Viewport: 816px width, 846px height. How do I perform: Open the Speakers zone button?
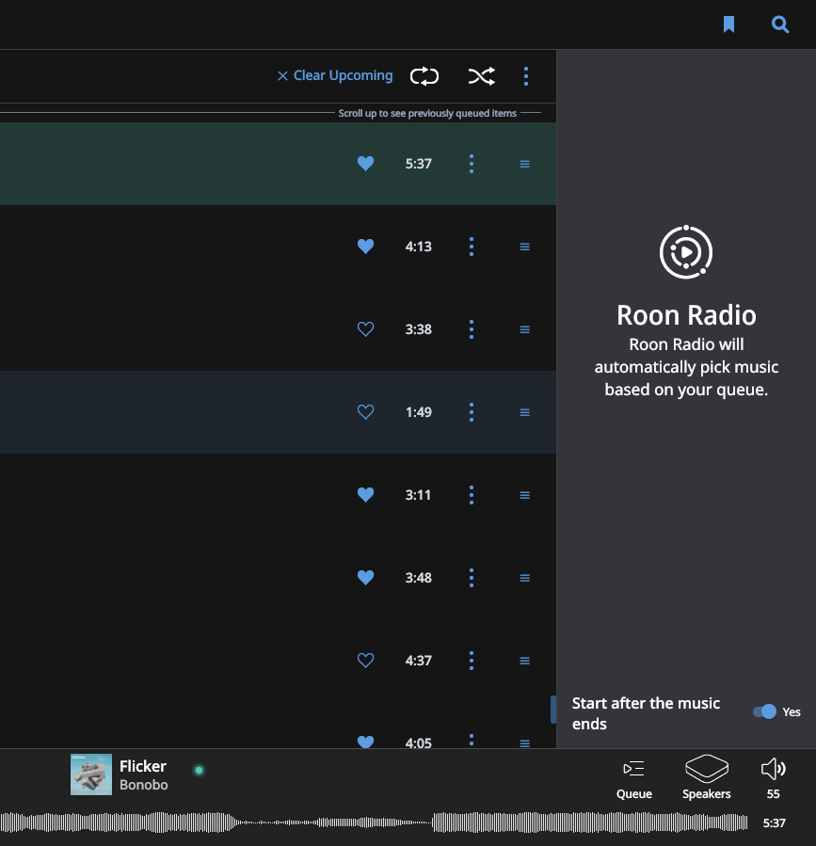[x=707, y=777]
